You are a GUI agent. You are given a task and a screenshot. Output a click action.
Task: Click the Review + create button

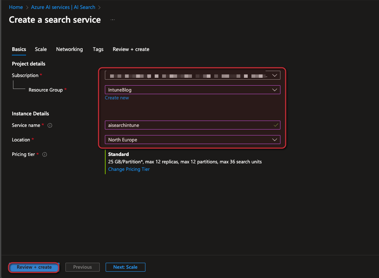[34, 267]
